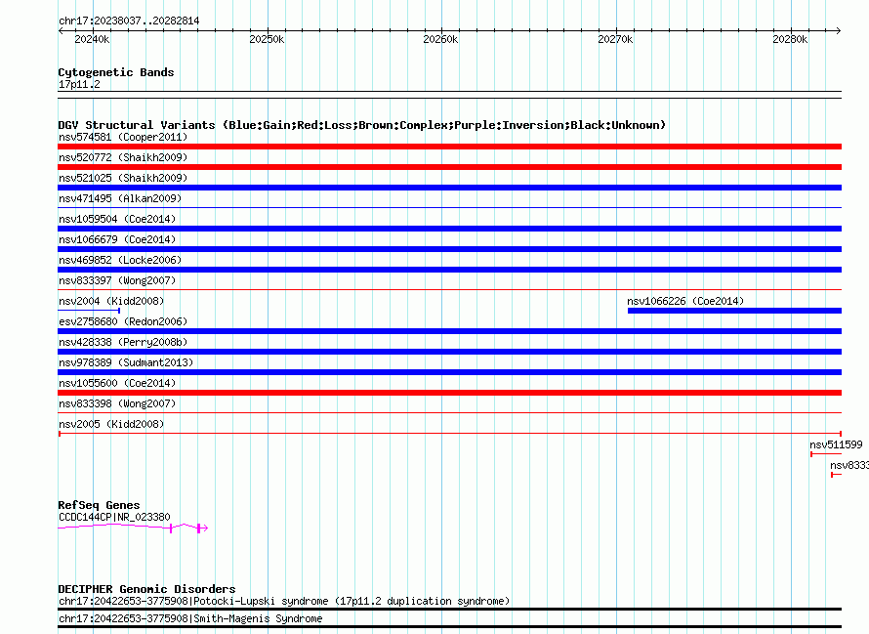Click the thin red line under nsv833398
The width and height of the screenshot is (869, 634).
tap(449, 412)
